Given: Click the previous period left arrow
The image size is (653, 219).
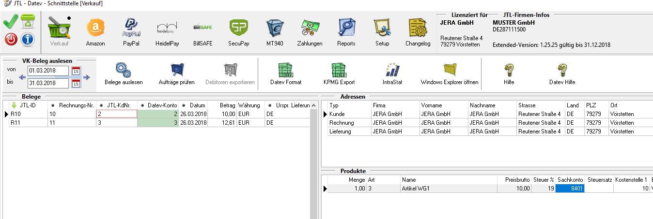Looking at the screenshot, I should pyautogui.click(x=23, y=77).
